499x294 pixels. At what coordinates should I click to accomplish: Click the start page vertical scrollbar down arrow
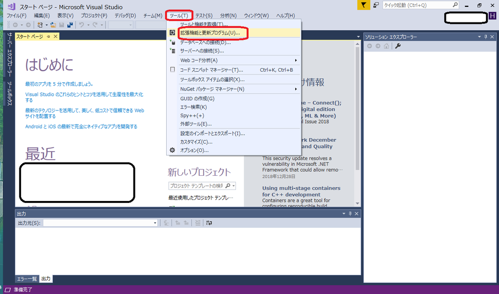point(357,203)
